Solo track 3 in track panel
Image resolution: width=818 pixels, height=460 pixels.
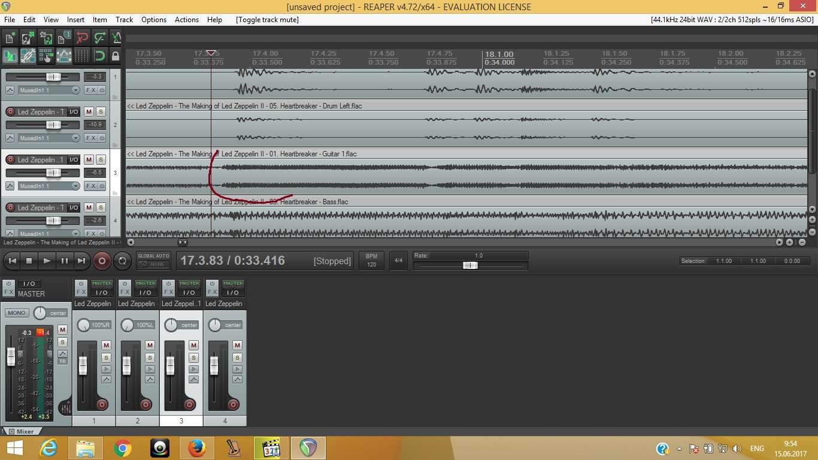[x=101, y=160]
